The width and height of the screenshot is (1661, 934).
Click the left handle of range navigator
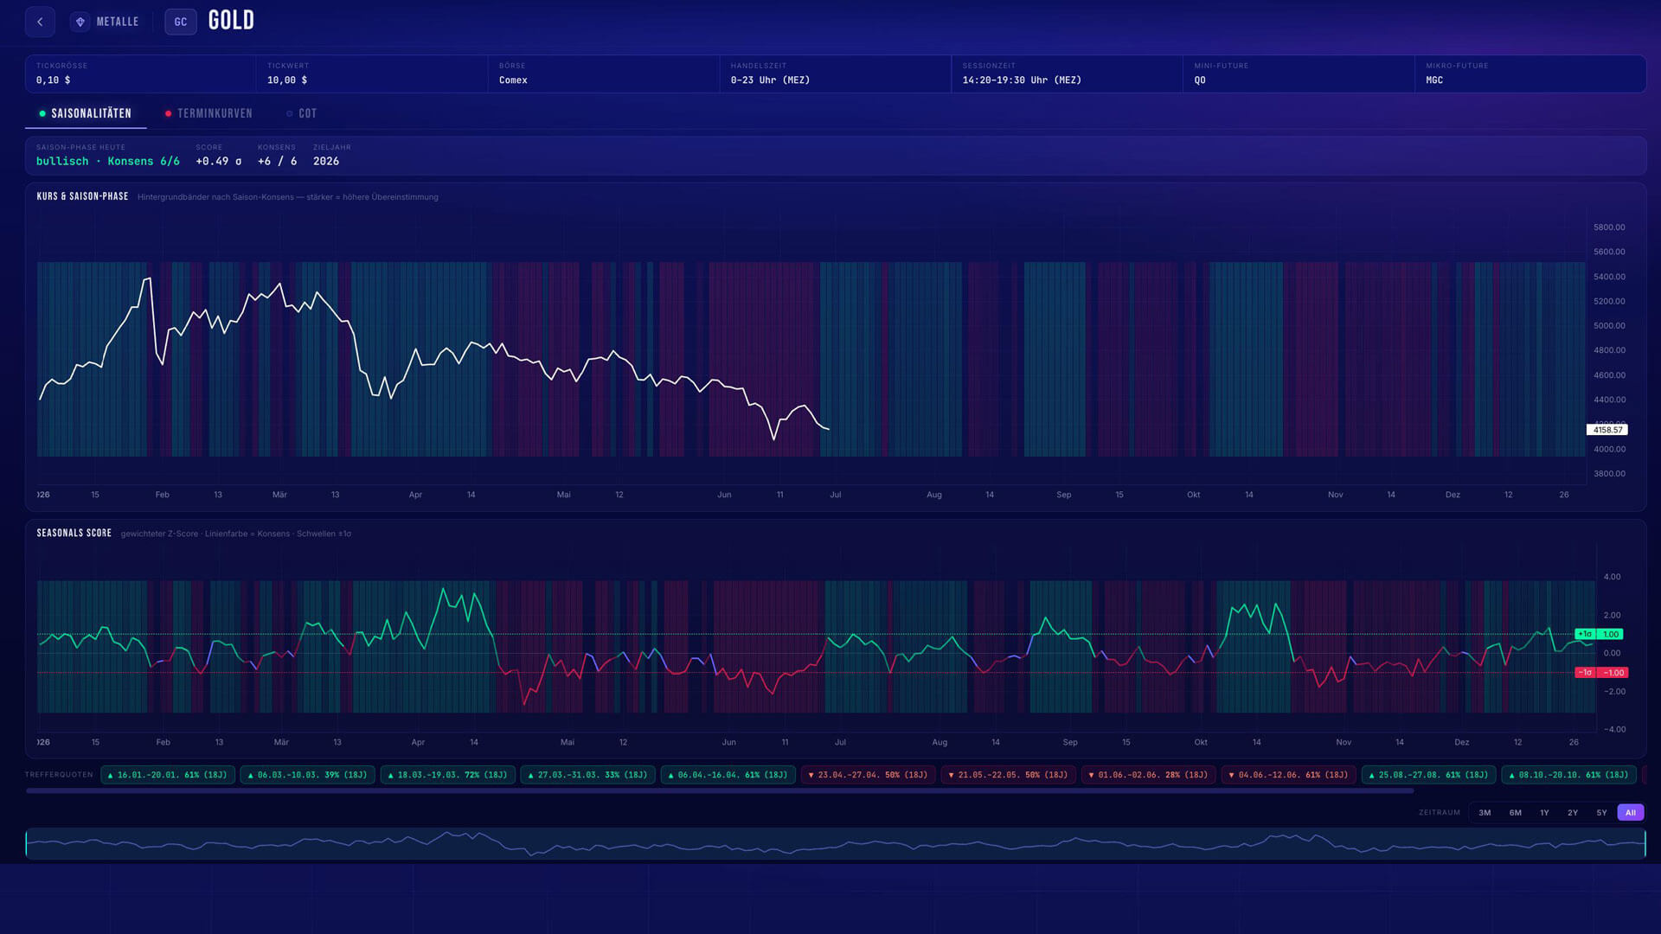27,843
